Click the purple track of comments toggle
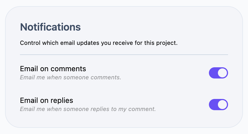This screenshot has width=248, height=134. [213, 73]
